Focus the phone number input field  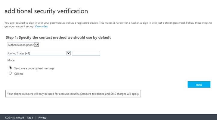pyautogui.click(x=86, y=53)
